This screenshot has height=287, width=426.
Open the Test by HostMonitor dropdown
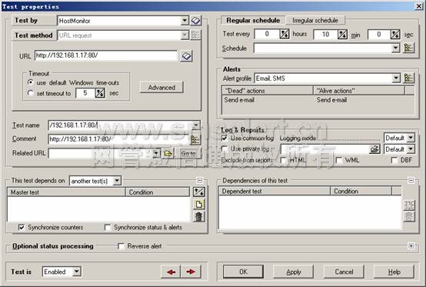(x=185, y=21)
